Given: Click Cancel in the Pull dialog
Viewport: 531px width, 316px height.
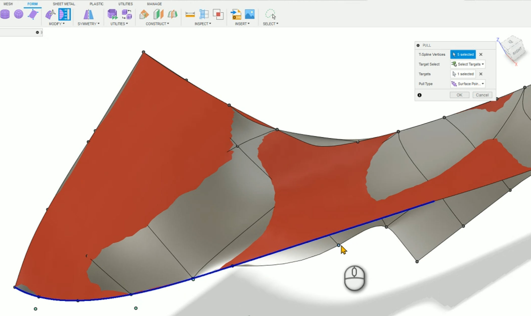Looking at the screenshot, I should point(482,95).
